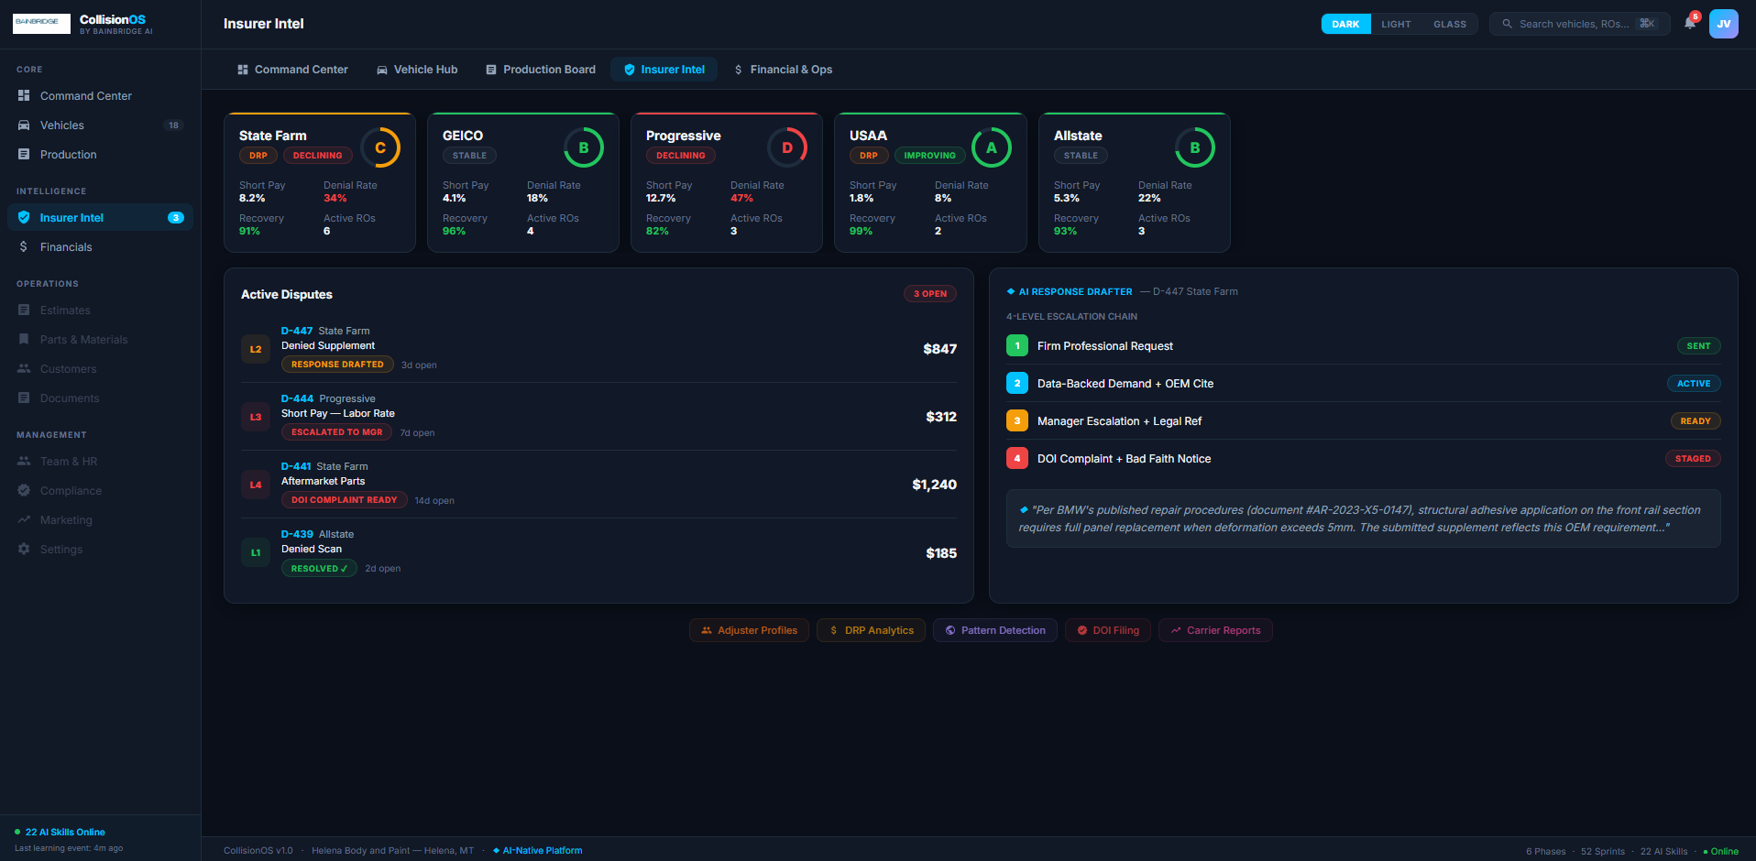Viewport: 1756px width, 861px height.
Task: Open the Financial & Ops tab
Action: point(784,70)
